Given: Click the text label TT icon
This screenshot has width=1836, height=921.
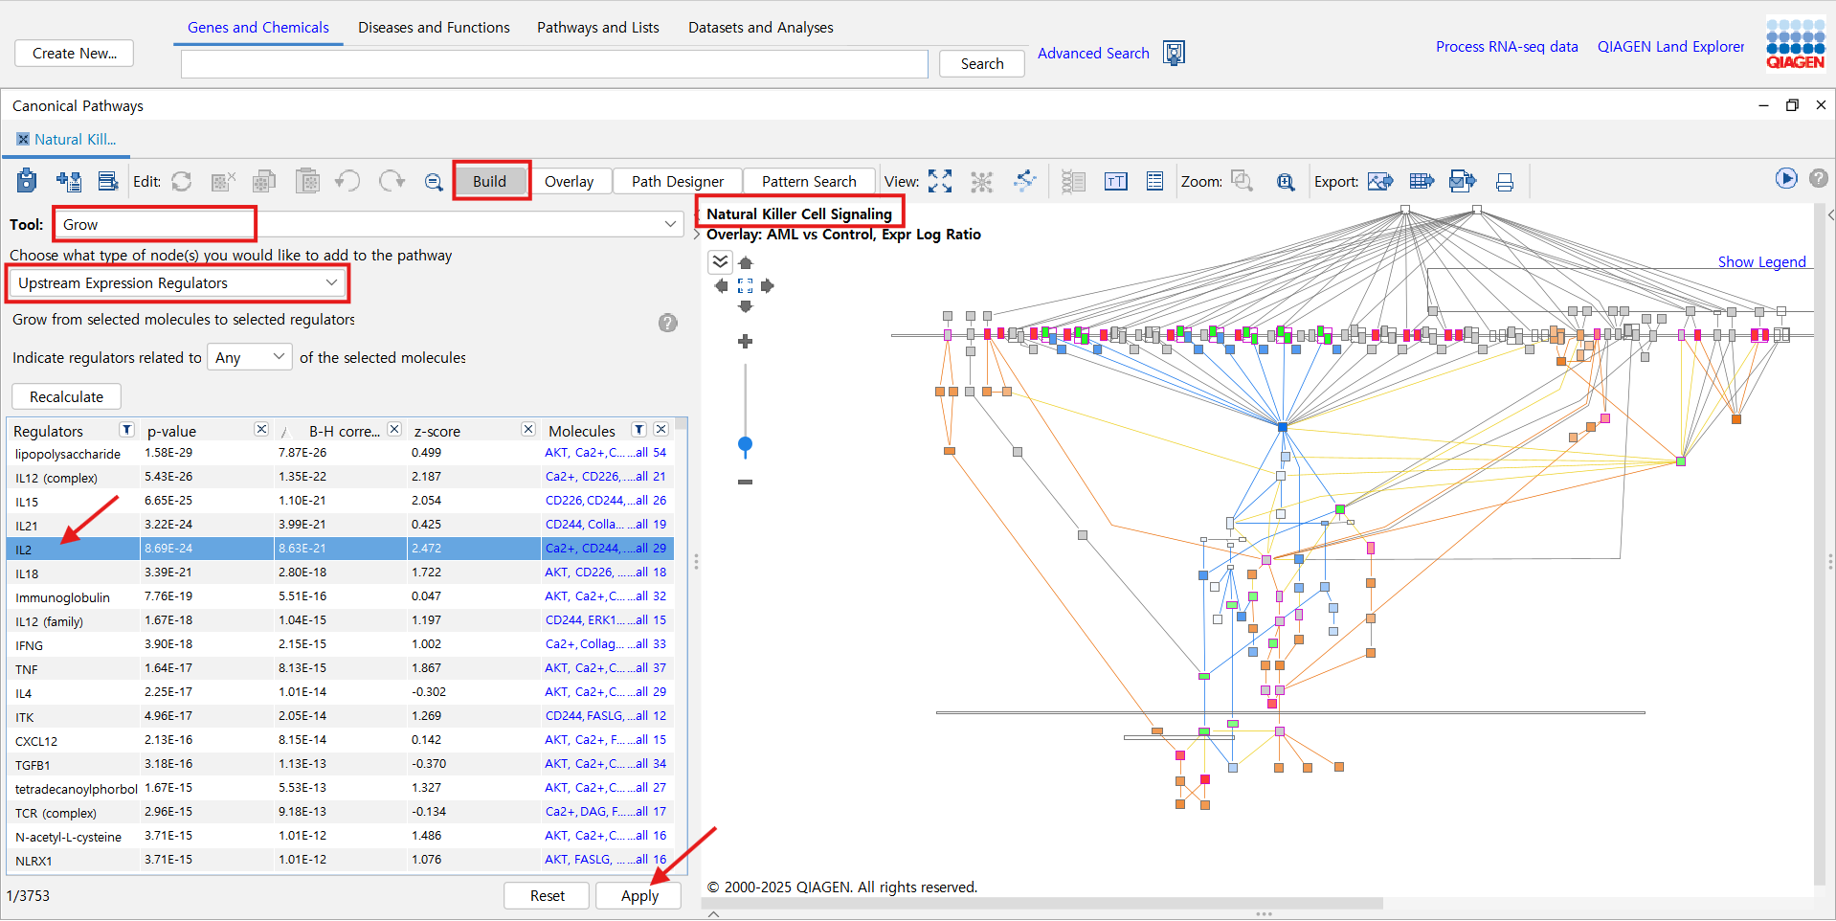Looking at the screenshot, I should pos(1116,181).
